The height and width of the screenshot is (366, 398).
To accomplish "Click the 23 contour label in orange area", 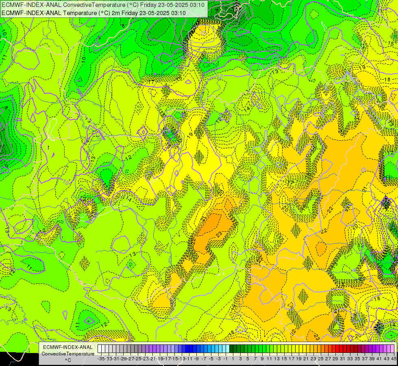I will click(219, 234).
